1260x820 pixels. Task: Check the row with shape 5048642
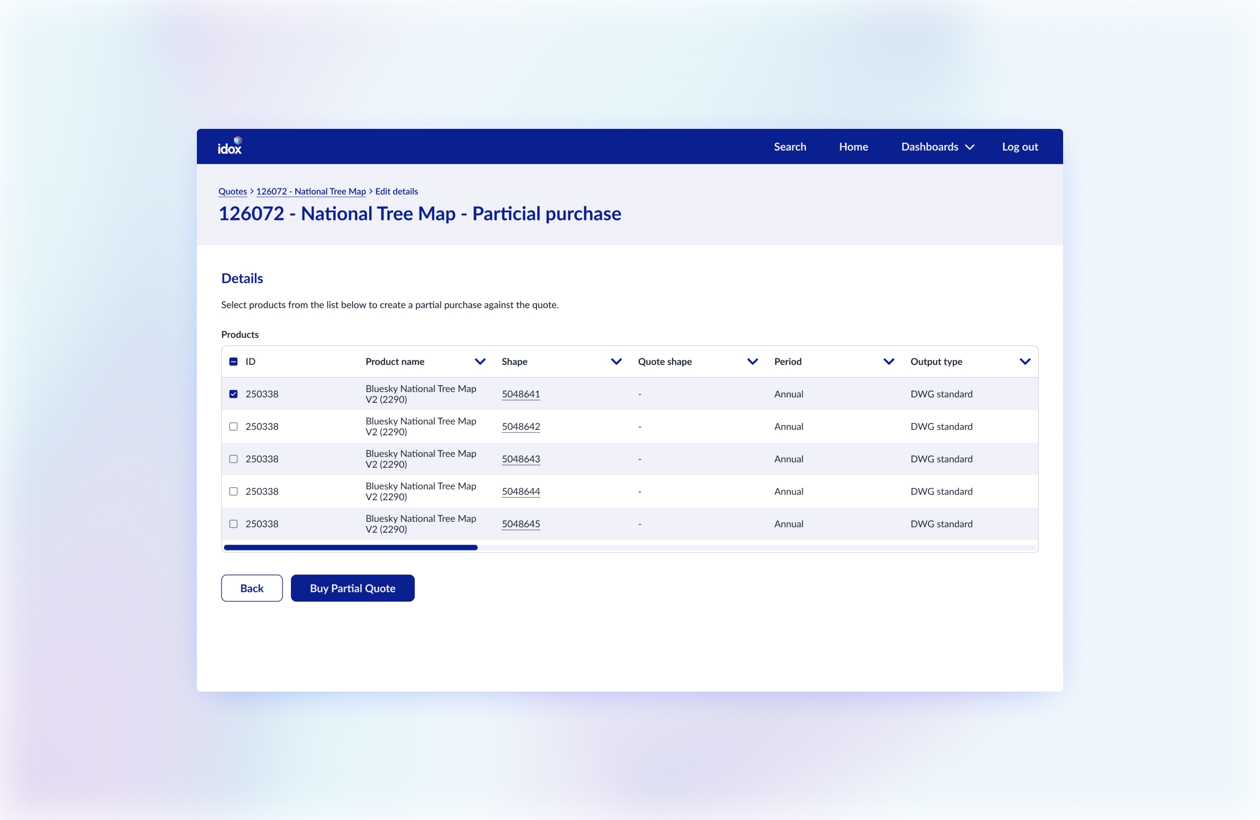coord(233,426)
